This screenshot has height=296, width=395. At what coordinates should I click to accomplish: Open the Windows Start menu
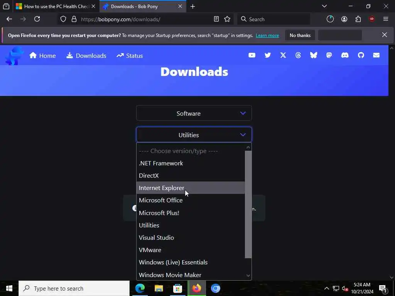(x=9, y=288)
